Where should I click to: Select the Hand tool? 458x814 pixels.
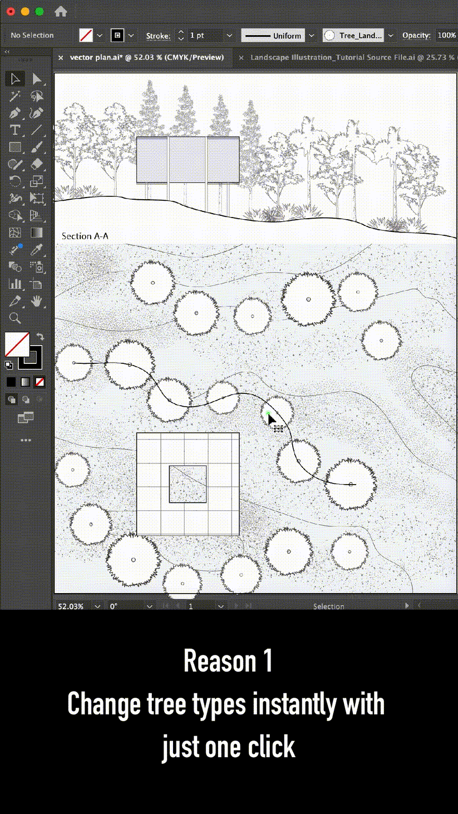click(x=37, y=301)
